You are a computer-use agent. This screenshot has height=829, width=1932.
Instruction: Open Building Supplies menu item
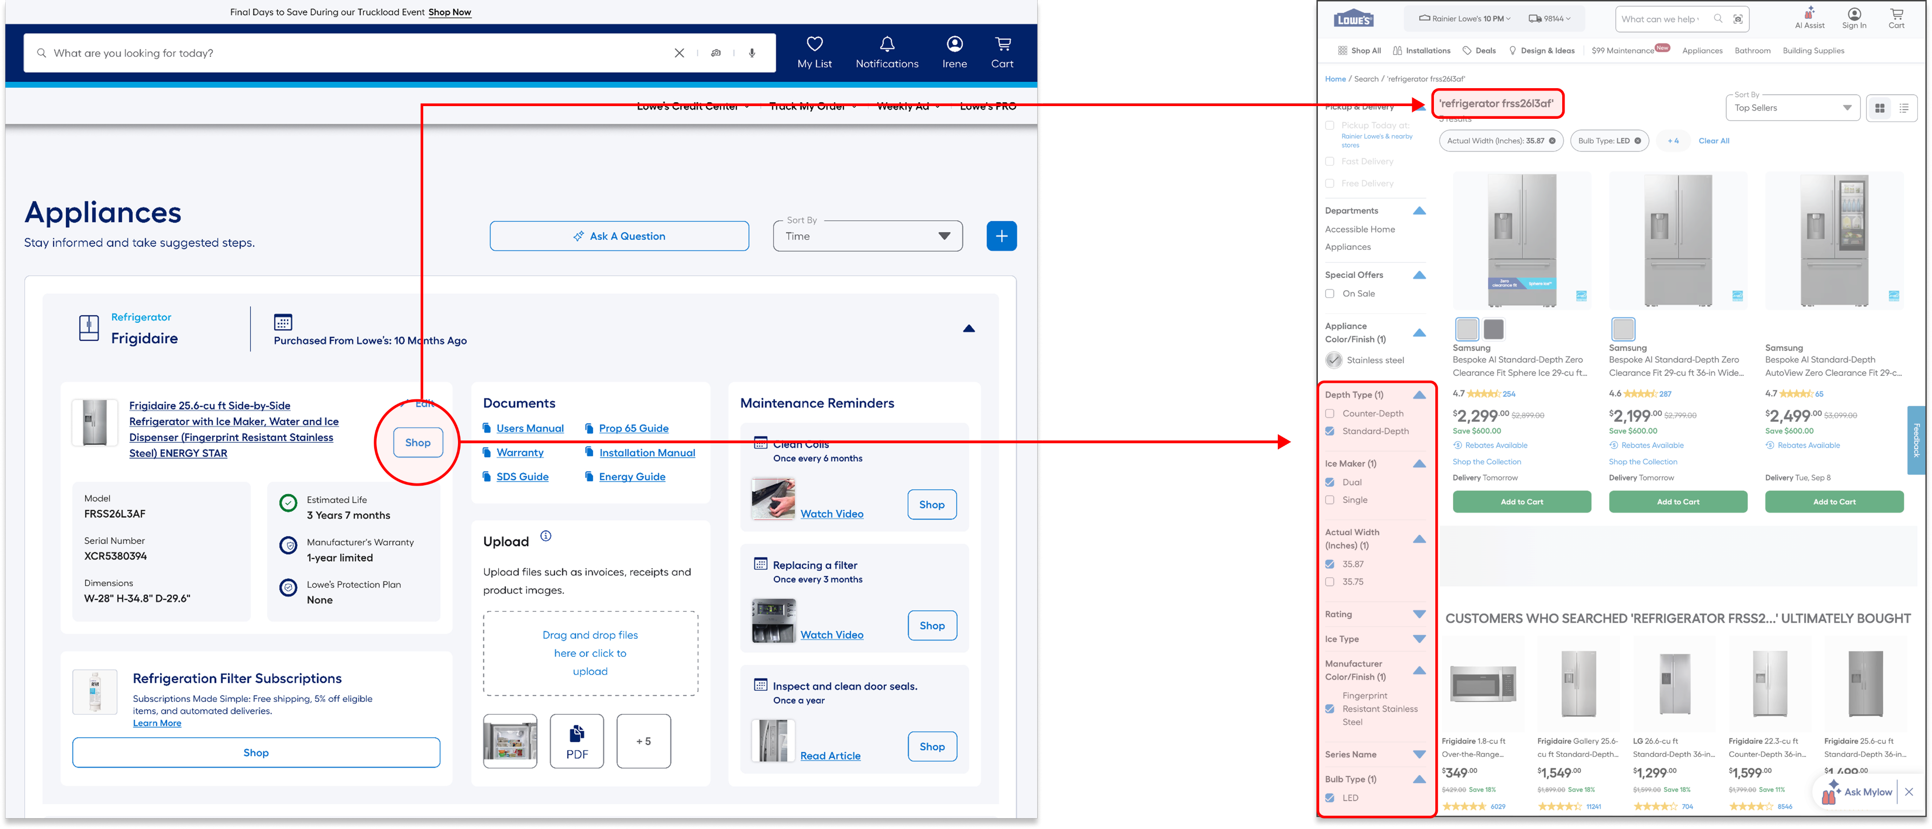pos(1813,51)
